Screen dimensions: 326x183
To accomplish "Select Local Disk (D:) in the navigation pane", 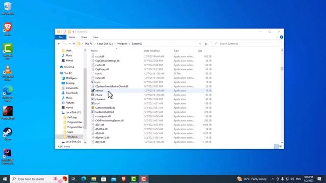I will (71, 142).
